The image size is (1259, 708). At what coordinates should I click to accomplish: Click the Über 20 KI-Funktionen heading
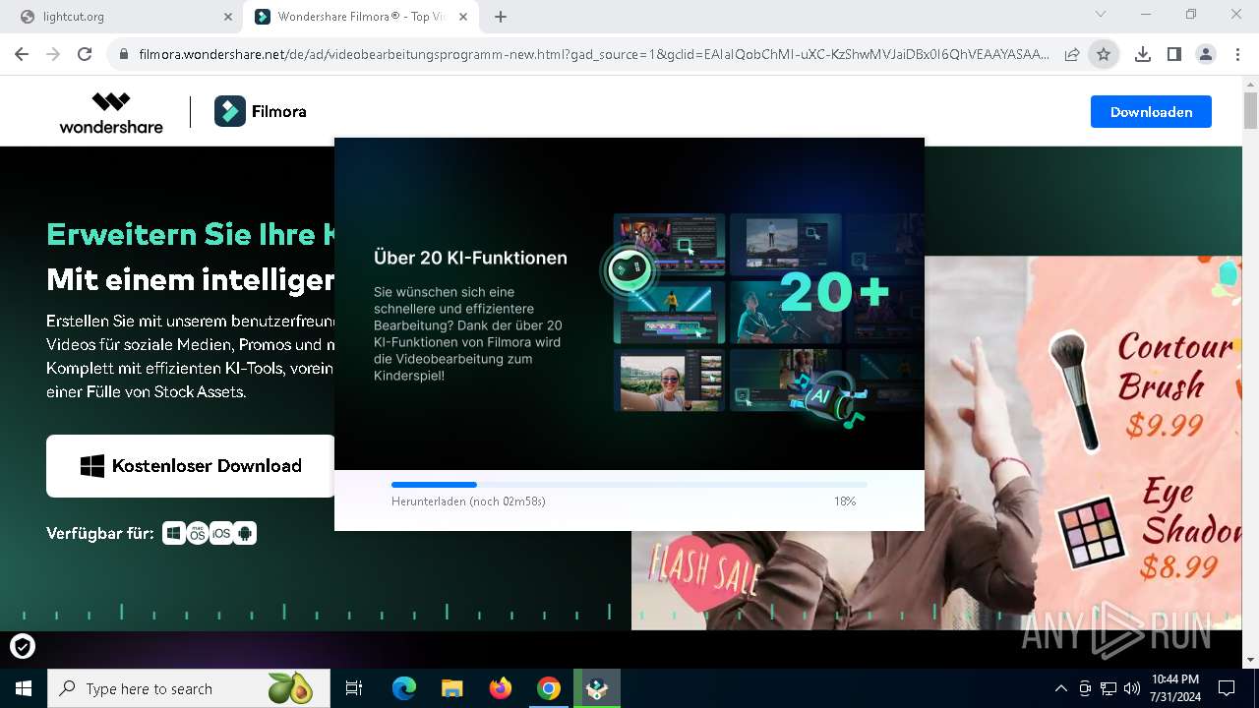[470, 258]
